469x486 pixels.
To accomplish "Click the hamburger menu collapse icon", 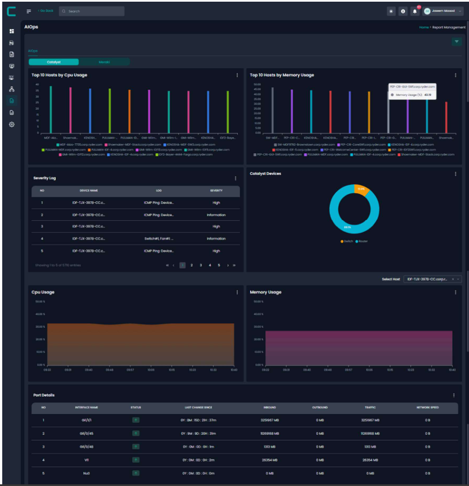I will coord(29,11).
